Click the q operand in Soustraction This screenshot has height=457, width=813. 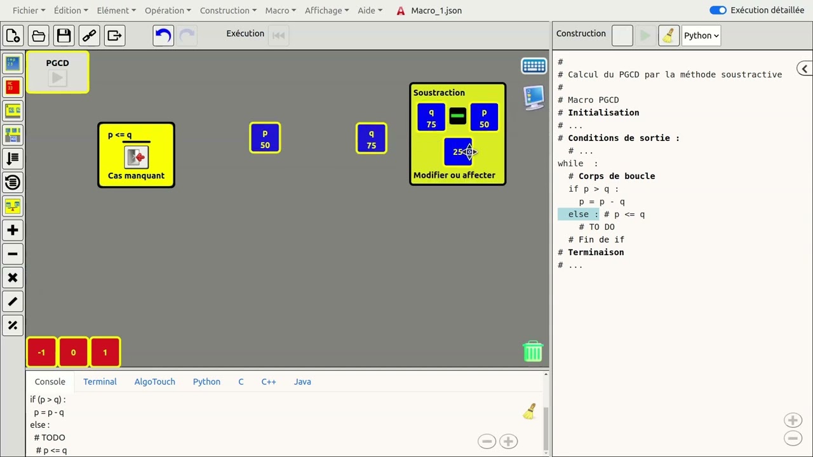pyautogui.click(x=431, y=118)
